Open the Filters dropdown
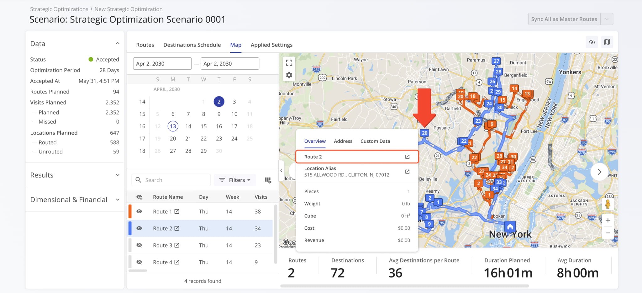Screen dimensions: 642x293 pyautogui.click(x=235, y=180)
